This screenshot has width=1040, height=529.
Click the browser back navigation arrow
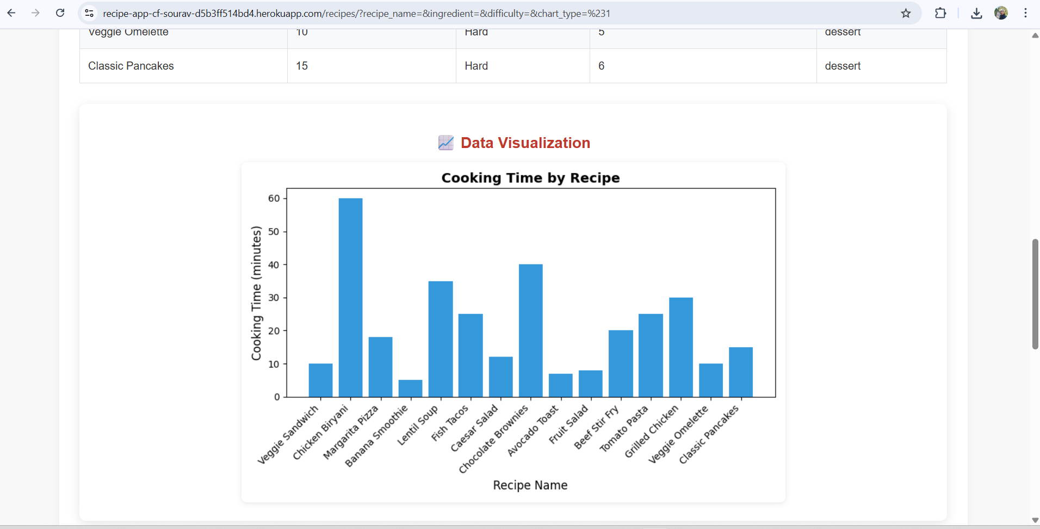point(11,13)
